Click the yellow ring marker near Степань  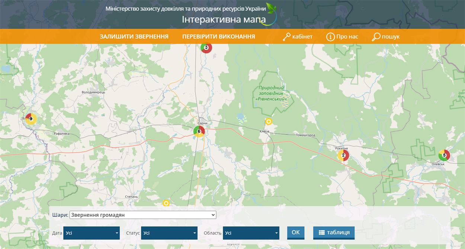[166, 203]
